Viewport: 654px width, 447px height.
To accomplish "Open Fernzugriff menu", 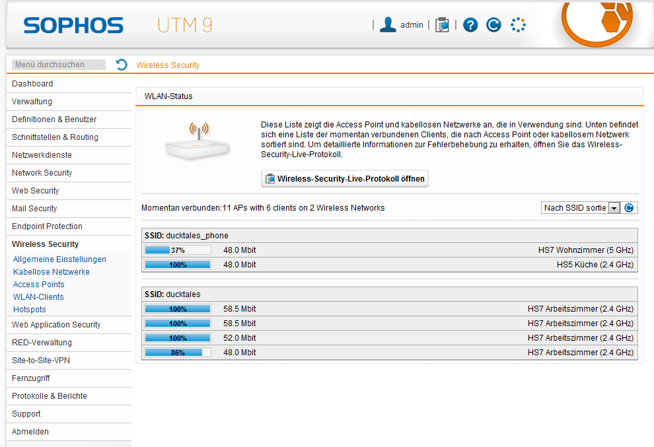I will [x=69, y=378].
